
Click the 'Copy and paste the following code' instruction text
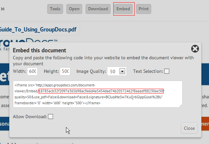[103, 61]
